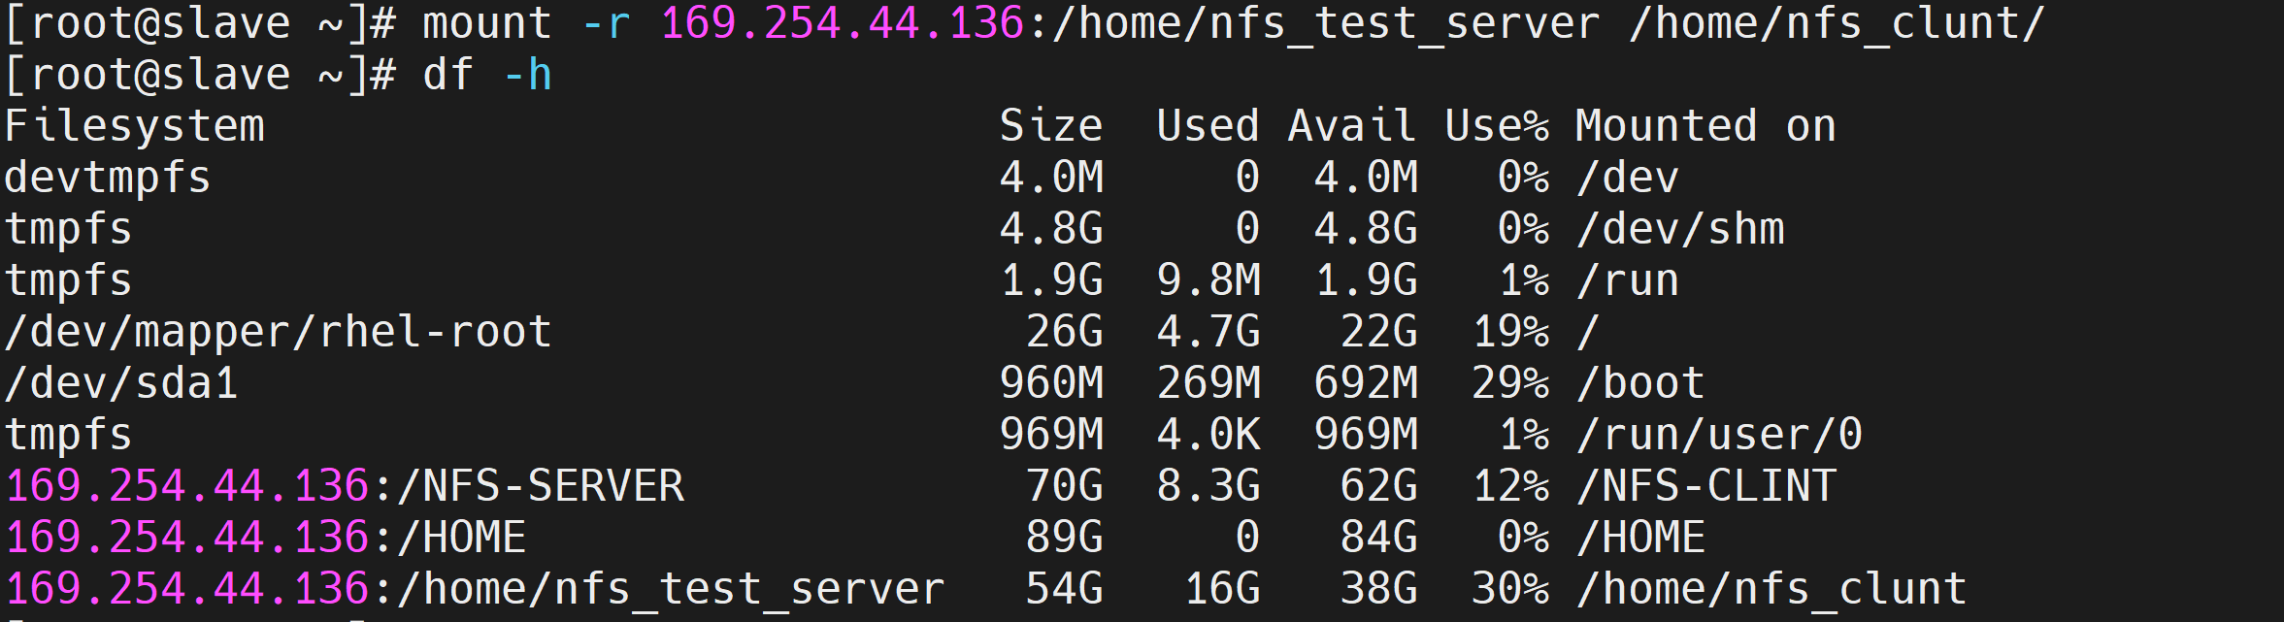The height and width of the screenshot is (622, 2284).
Task: Select the '4.7G' used value
Action: coord(1208,332)
